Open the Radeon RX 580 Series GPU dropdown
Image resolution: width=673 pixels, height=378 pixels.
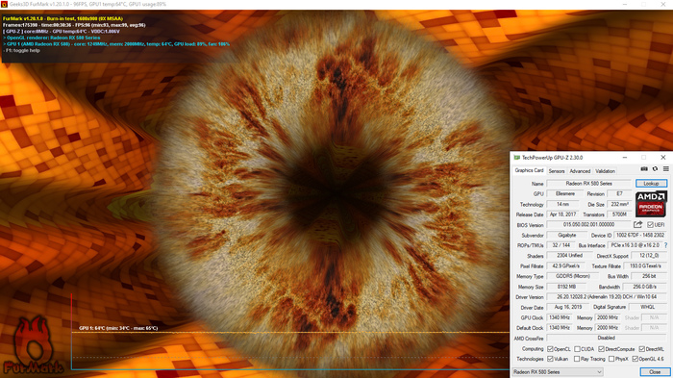tap(558, 372)
